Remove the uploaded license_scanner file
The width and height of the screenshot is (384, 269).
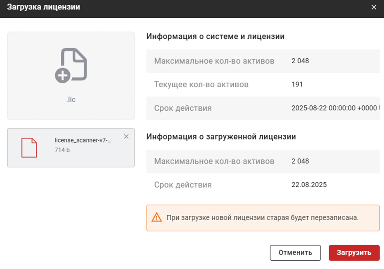pos(126,136)
